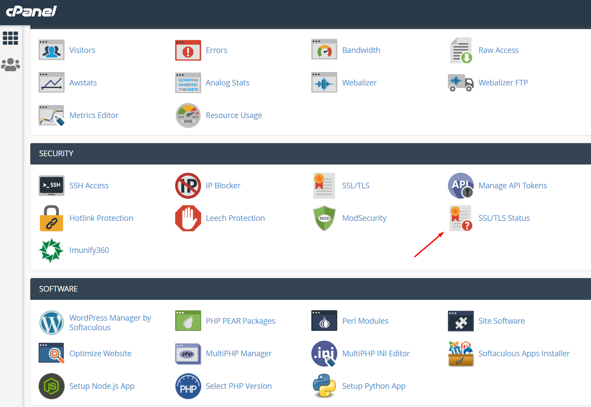591x407 pixels.
Task: Click the cPanel logo
Action: tap(31, 11)
